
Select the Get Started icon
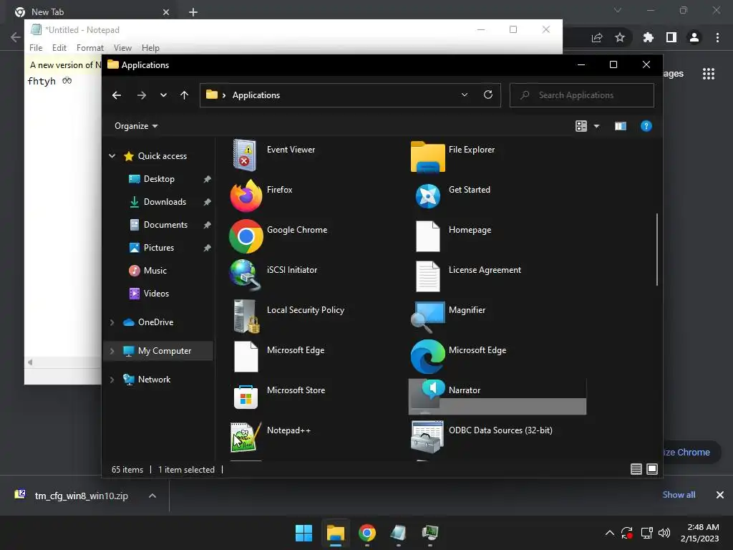[428, 196]
